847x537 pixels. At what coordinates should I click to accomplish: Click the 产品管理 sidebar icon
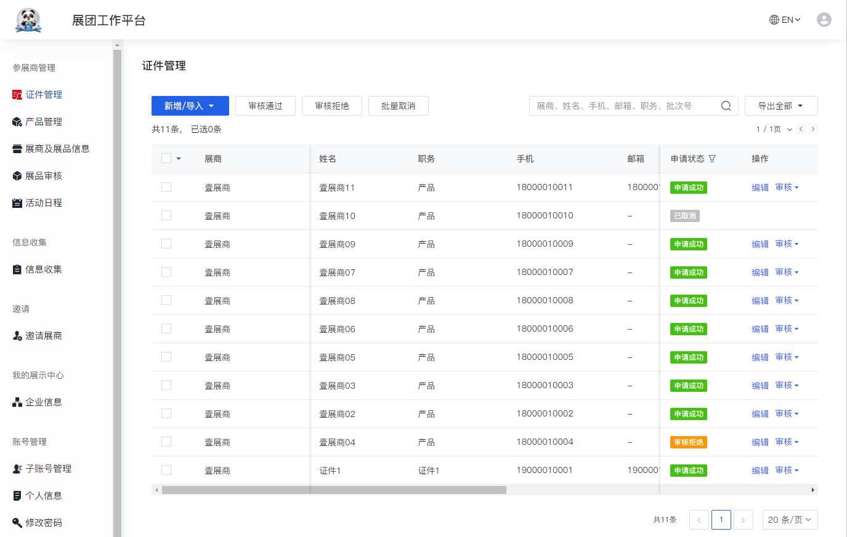pyautogui.click(x=17, y=122)
